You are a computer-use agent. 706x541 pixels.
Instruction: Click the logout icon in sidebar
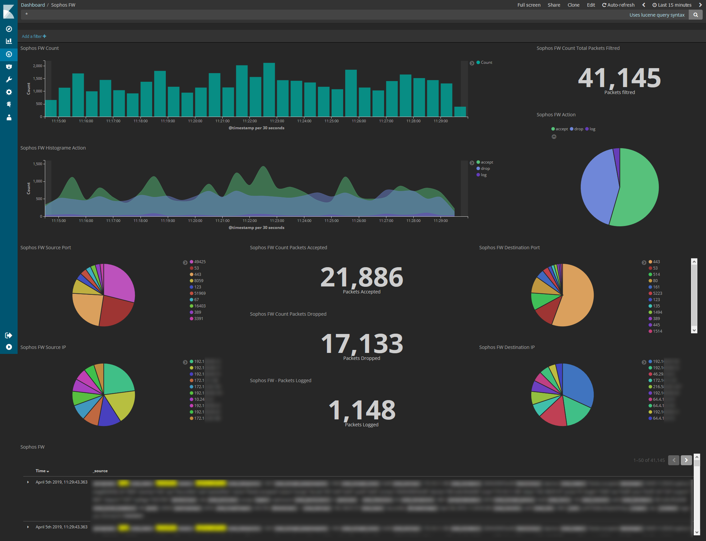tap(9, 335)
